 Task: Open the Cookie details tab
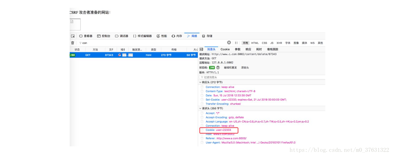(225, 49)
